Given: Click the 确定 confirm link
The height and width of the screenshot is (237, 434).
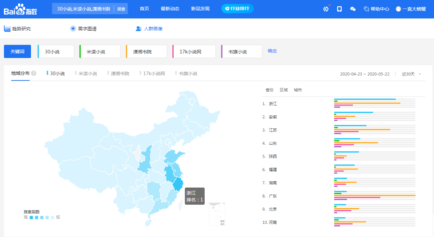Looking at the screenshot, I should [272, 51].
